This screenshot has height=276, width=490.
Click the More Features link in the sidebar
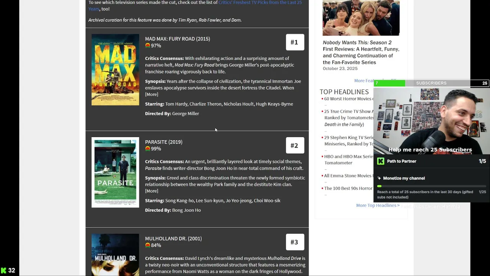click(364, 80)
